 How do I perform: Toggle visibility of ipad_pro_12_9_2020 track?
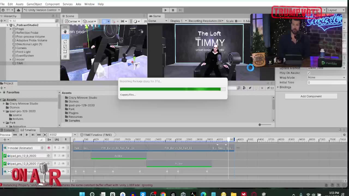(x=63, y=156)
